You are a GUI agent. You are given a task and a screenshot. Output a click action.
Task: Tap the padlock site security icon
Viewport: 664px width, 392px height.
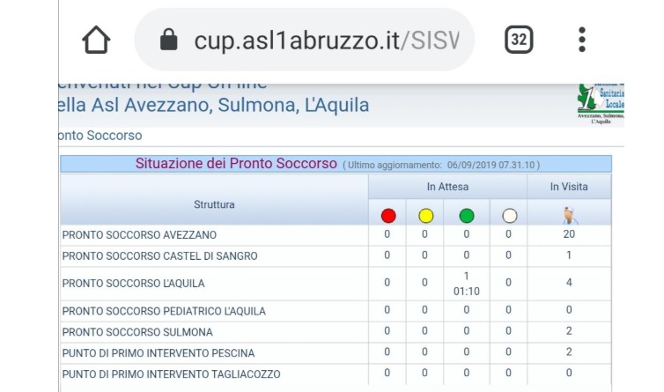168,40
